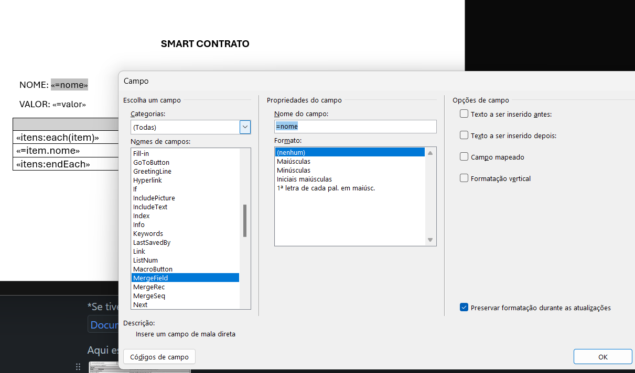Choose 'IncludePicture' from field names
The image size is (635, 373).
click(154, 198)
